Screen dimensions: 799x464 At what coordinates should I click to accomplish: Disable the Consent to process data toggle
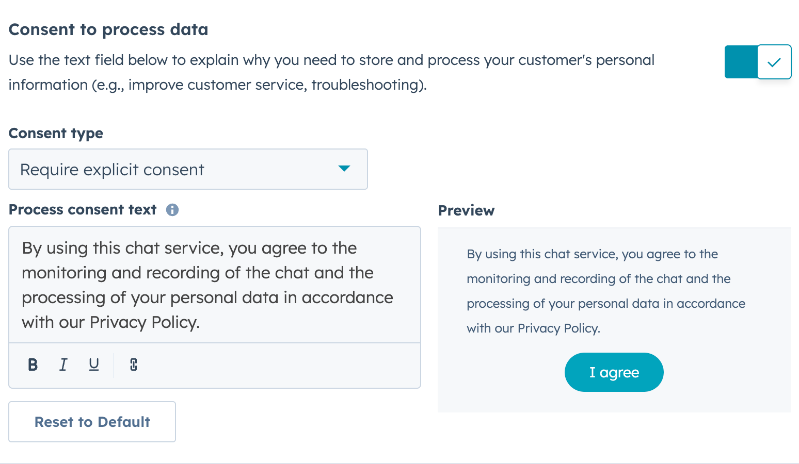[758, 62]
